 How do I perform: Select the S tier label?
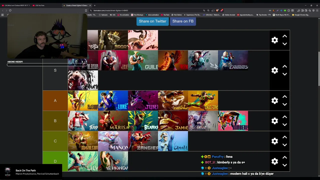(55, 70)
